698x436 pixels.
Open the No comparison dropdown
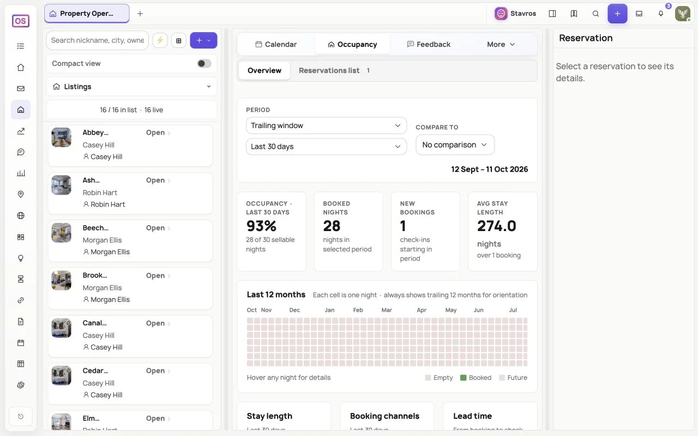(455, 145)
